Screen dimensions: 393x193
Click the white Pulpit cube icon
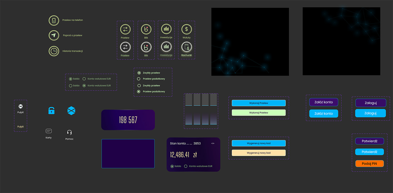(x=21, y=106)
